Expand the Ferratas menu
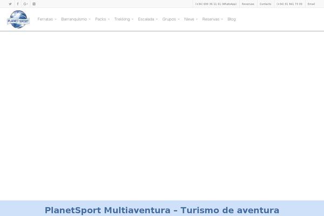 coord(47,19)
